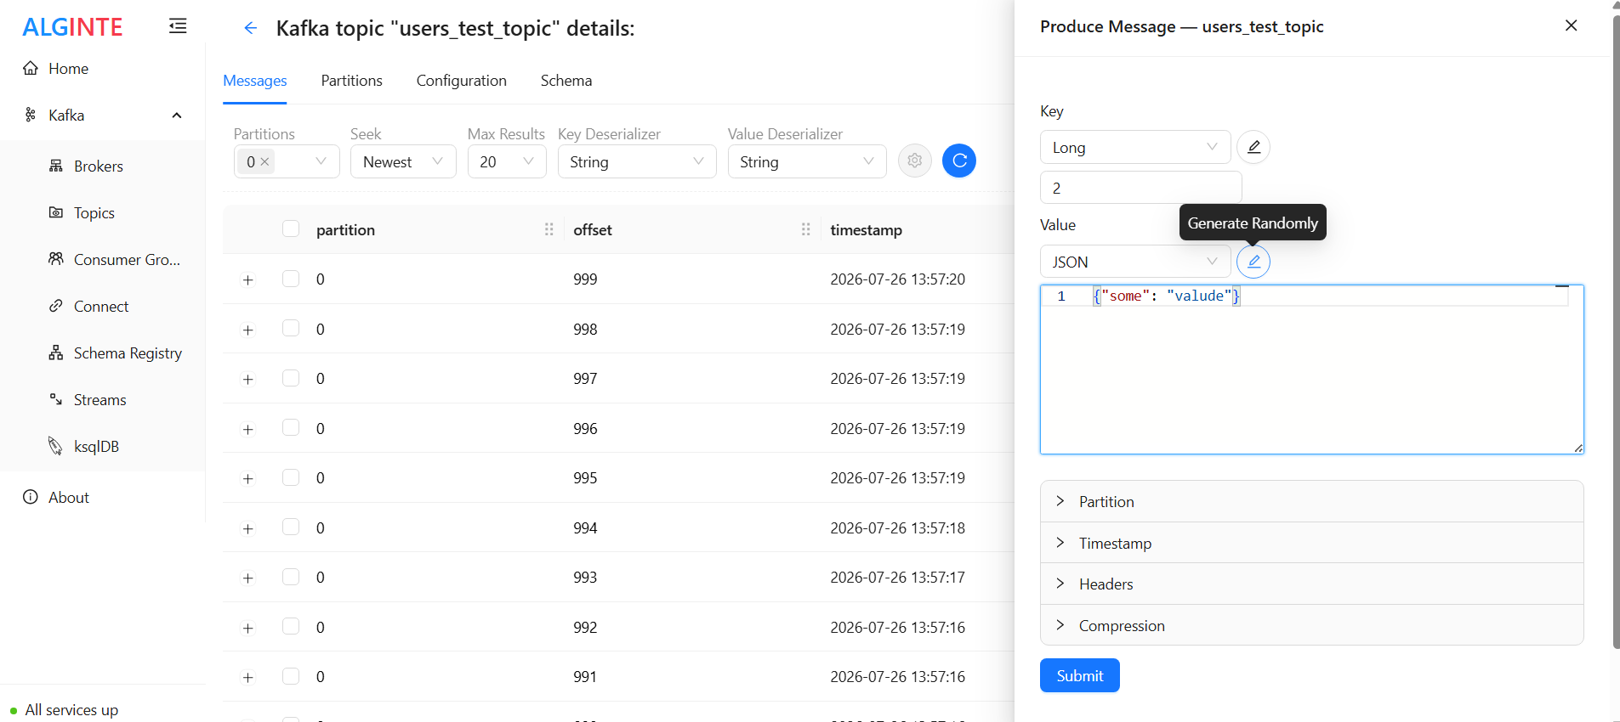Generate value randomly with pencil icon

pos(1253,262)
